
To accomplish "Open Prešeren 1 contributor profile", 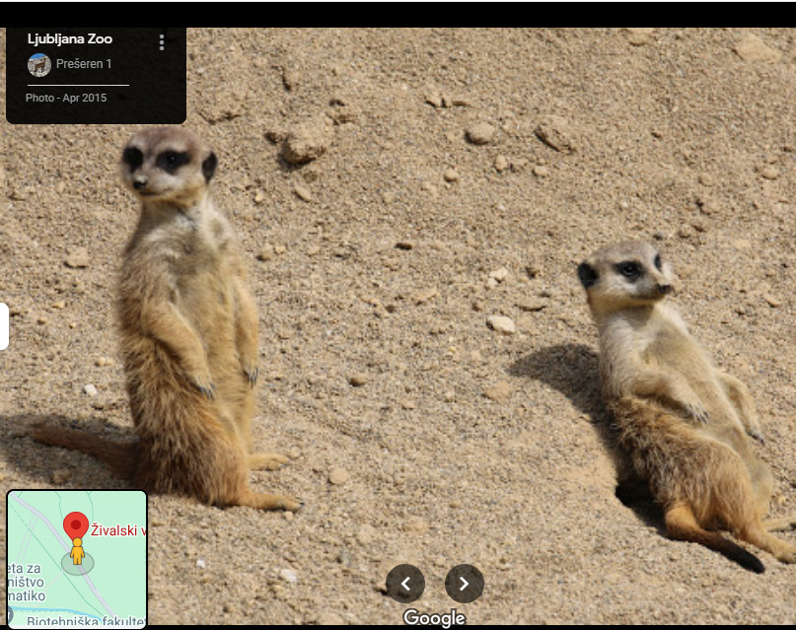I will coord(84,64).
